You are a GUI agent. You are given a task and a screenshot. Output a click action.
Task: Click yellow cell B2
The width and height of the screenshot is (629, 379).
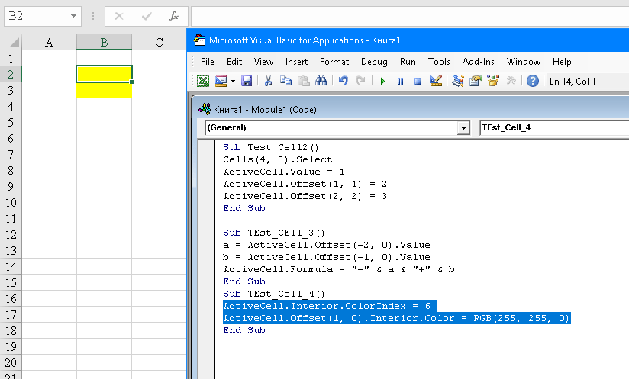pyautogui.click(x=104, y=74)
